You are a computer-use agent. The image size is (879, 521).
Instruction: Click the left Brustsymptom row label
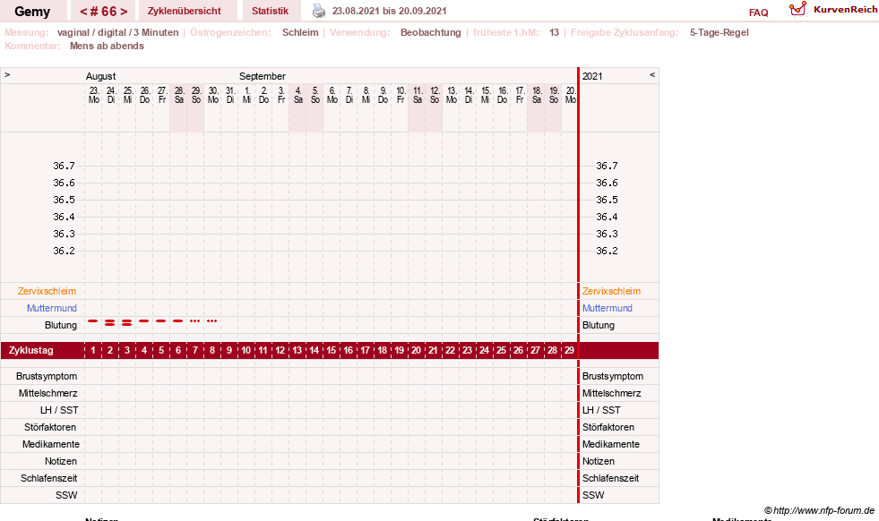[47, 377]
